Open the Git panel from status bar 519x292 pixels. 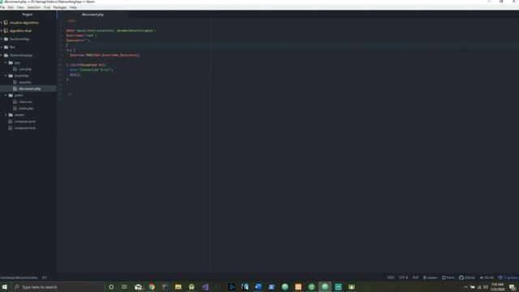487,277
